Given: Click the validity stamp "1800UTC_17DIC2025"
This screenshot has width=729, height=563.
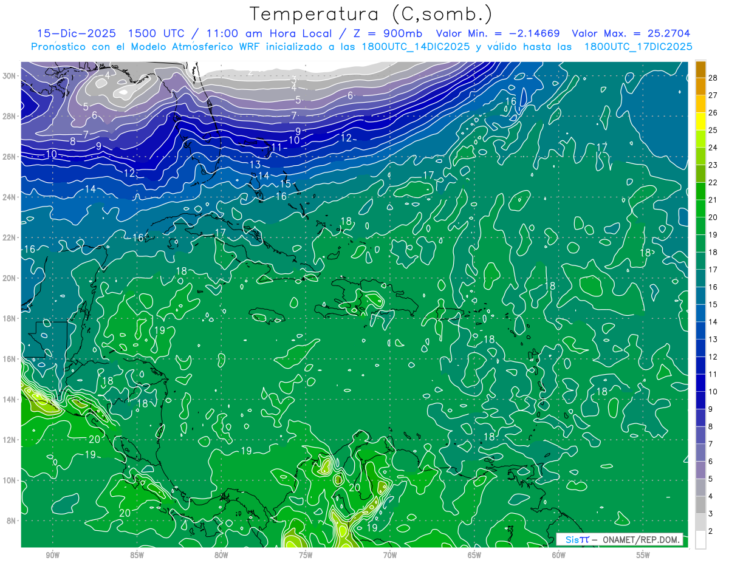Looking at the screenshot, I should click(x=638, y=47).
